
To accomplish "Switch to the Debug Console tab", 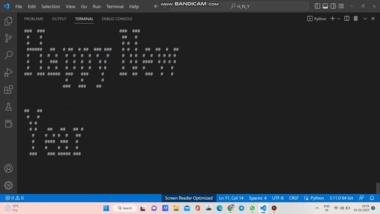I will point(117,18).
